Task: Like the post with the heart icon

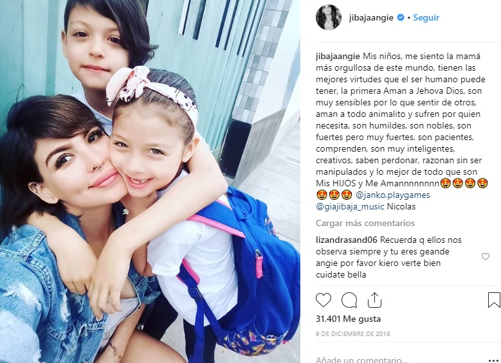Action: tap(323, 300)
